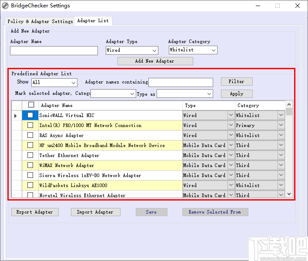Select the Adapter List tab
The width and height of the screenshot is (308, 261).
click(93, 20)
